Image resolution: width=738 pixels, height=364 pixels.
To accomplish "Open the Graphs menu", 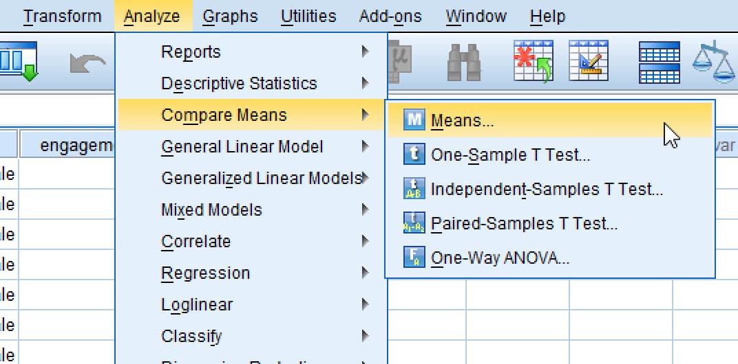I will pos(230,16).
